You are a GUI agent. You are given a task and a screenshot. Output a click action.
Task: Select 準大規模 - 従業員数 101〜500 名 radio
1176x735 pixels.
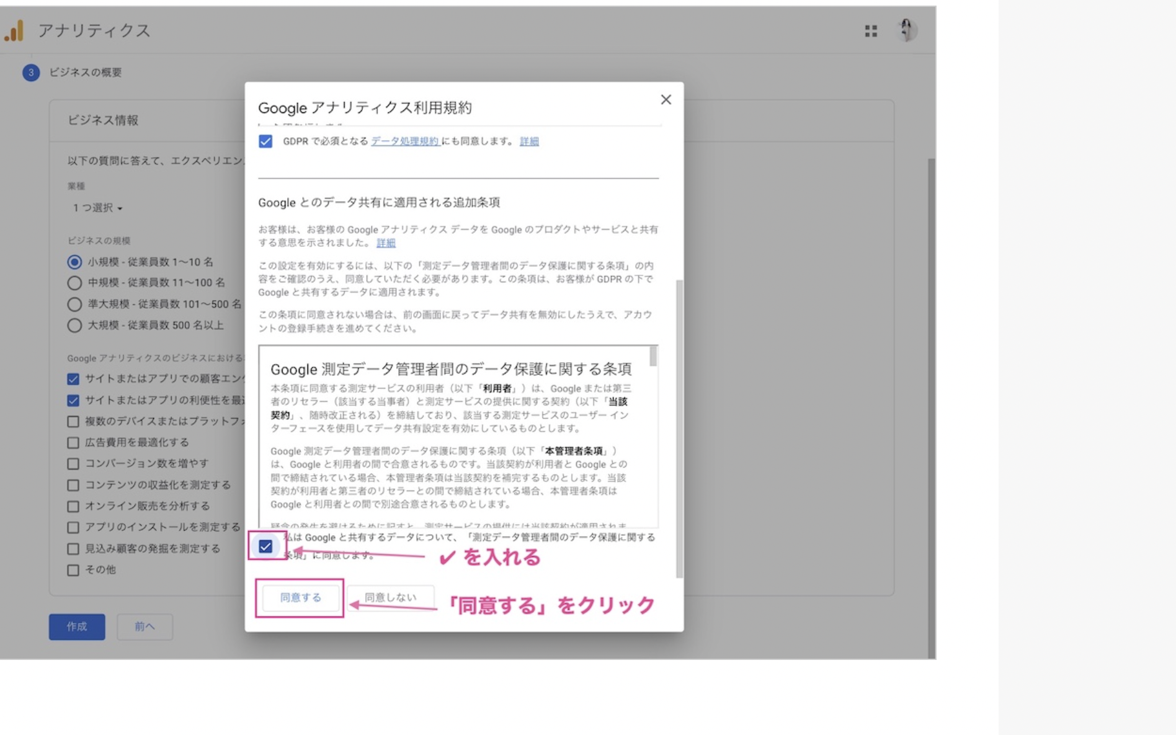(74, 305)
